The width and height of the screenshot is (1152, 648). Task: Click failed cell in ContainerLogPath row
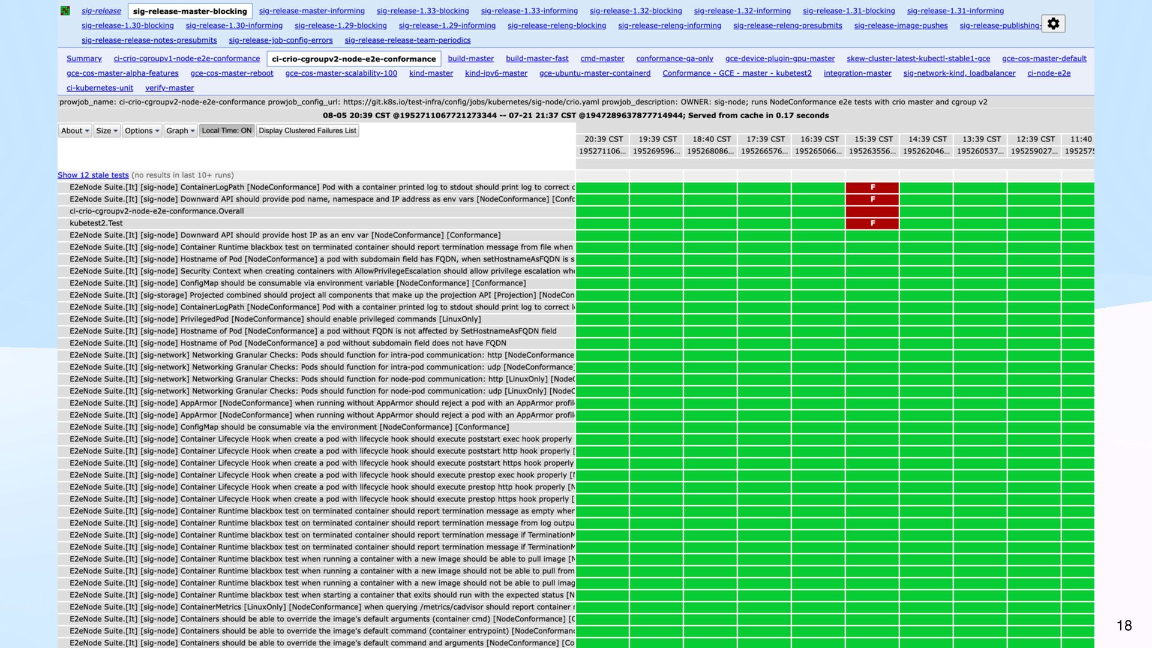872,187
